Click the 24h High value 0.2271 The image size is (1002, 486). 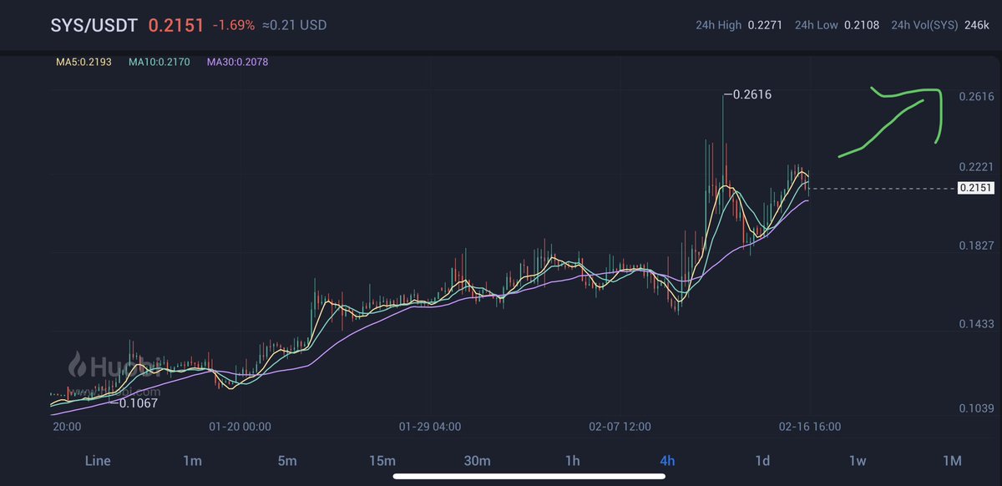(x=767, y=25)
